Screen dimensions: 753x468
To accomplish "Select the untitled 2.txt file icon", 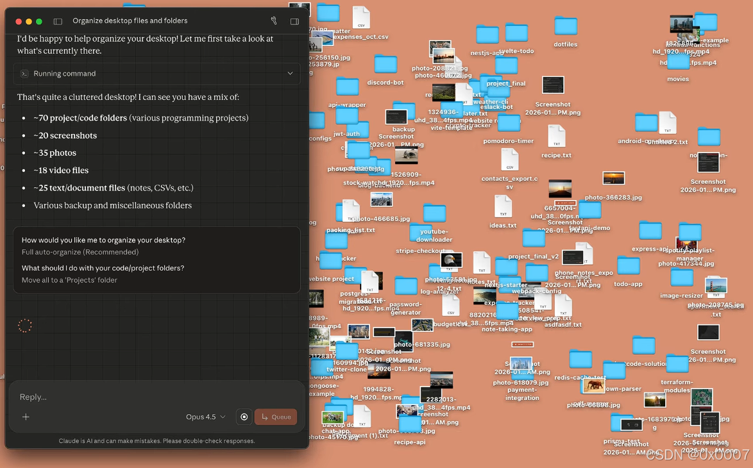I will click(668, 123).
